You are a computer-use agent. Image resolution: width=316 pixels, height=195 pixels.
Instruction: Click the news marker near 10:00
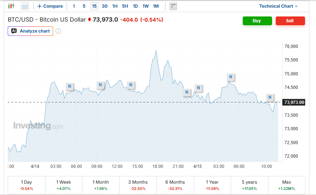pyautogui.click(x=270, y=97)
